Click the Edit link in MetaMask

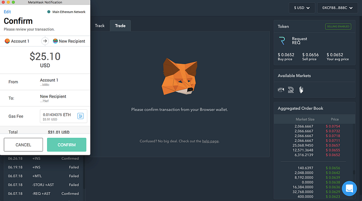7,12
